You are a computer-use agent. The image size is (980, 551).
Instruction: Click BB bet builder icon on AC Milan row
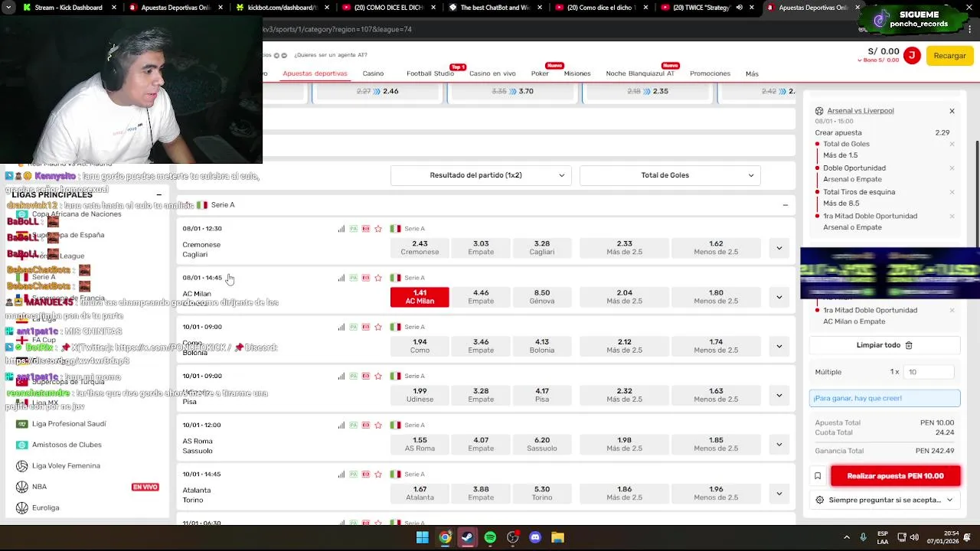[366, 278]
